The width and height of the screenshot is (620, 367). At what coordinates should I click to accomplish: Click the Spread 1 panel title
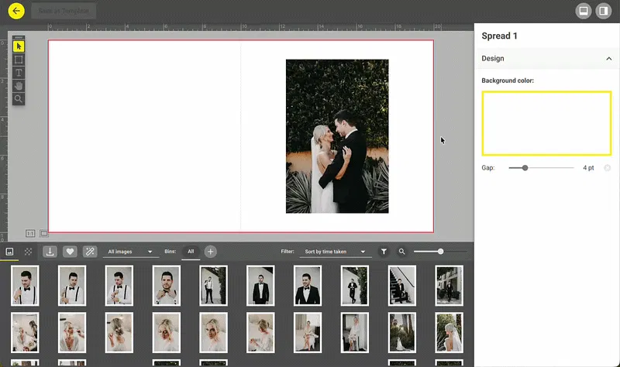499,36
